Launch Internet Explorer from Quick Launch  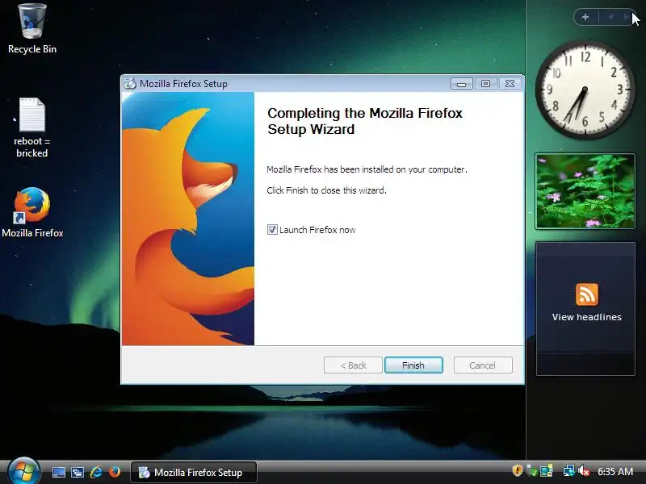point(96,472)
